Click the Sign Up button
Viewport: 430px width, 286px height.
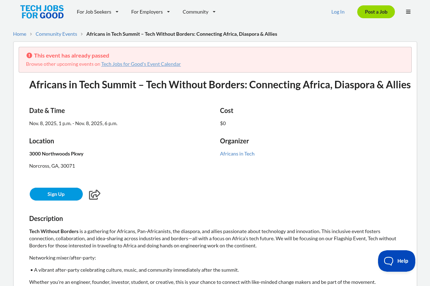[x=56, y=194]
